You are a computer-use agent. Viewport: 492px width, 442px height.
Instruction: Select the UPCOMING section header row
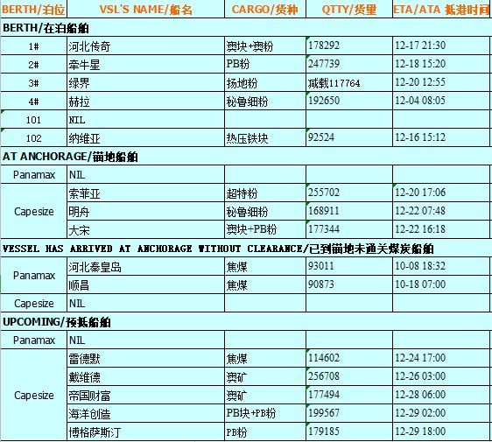[x=246, y=321]
